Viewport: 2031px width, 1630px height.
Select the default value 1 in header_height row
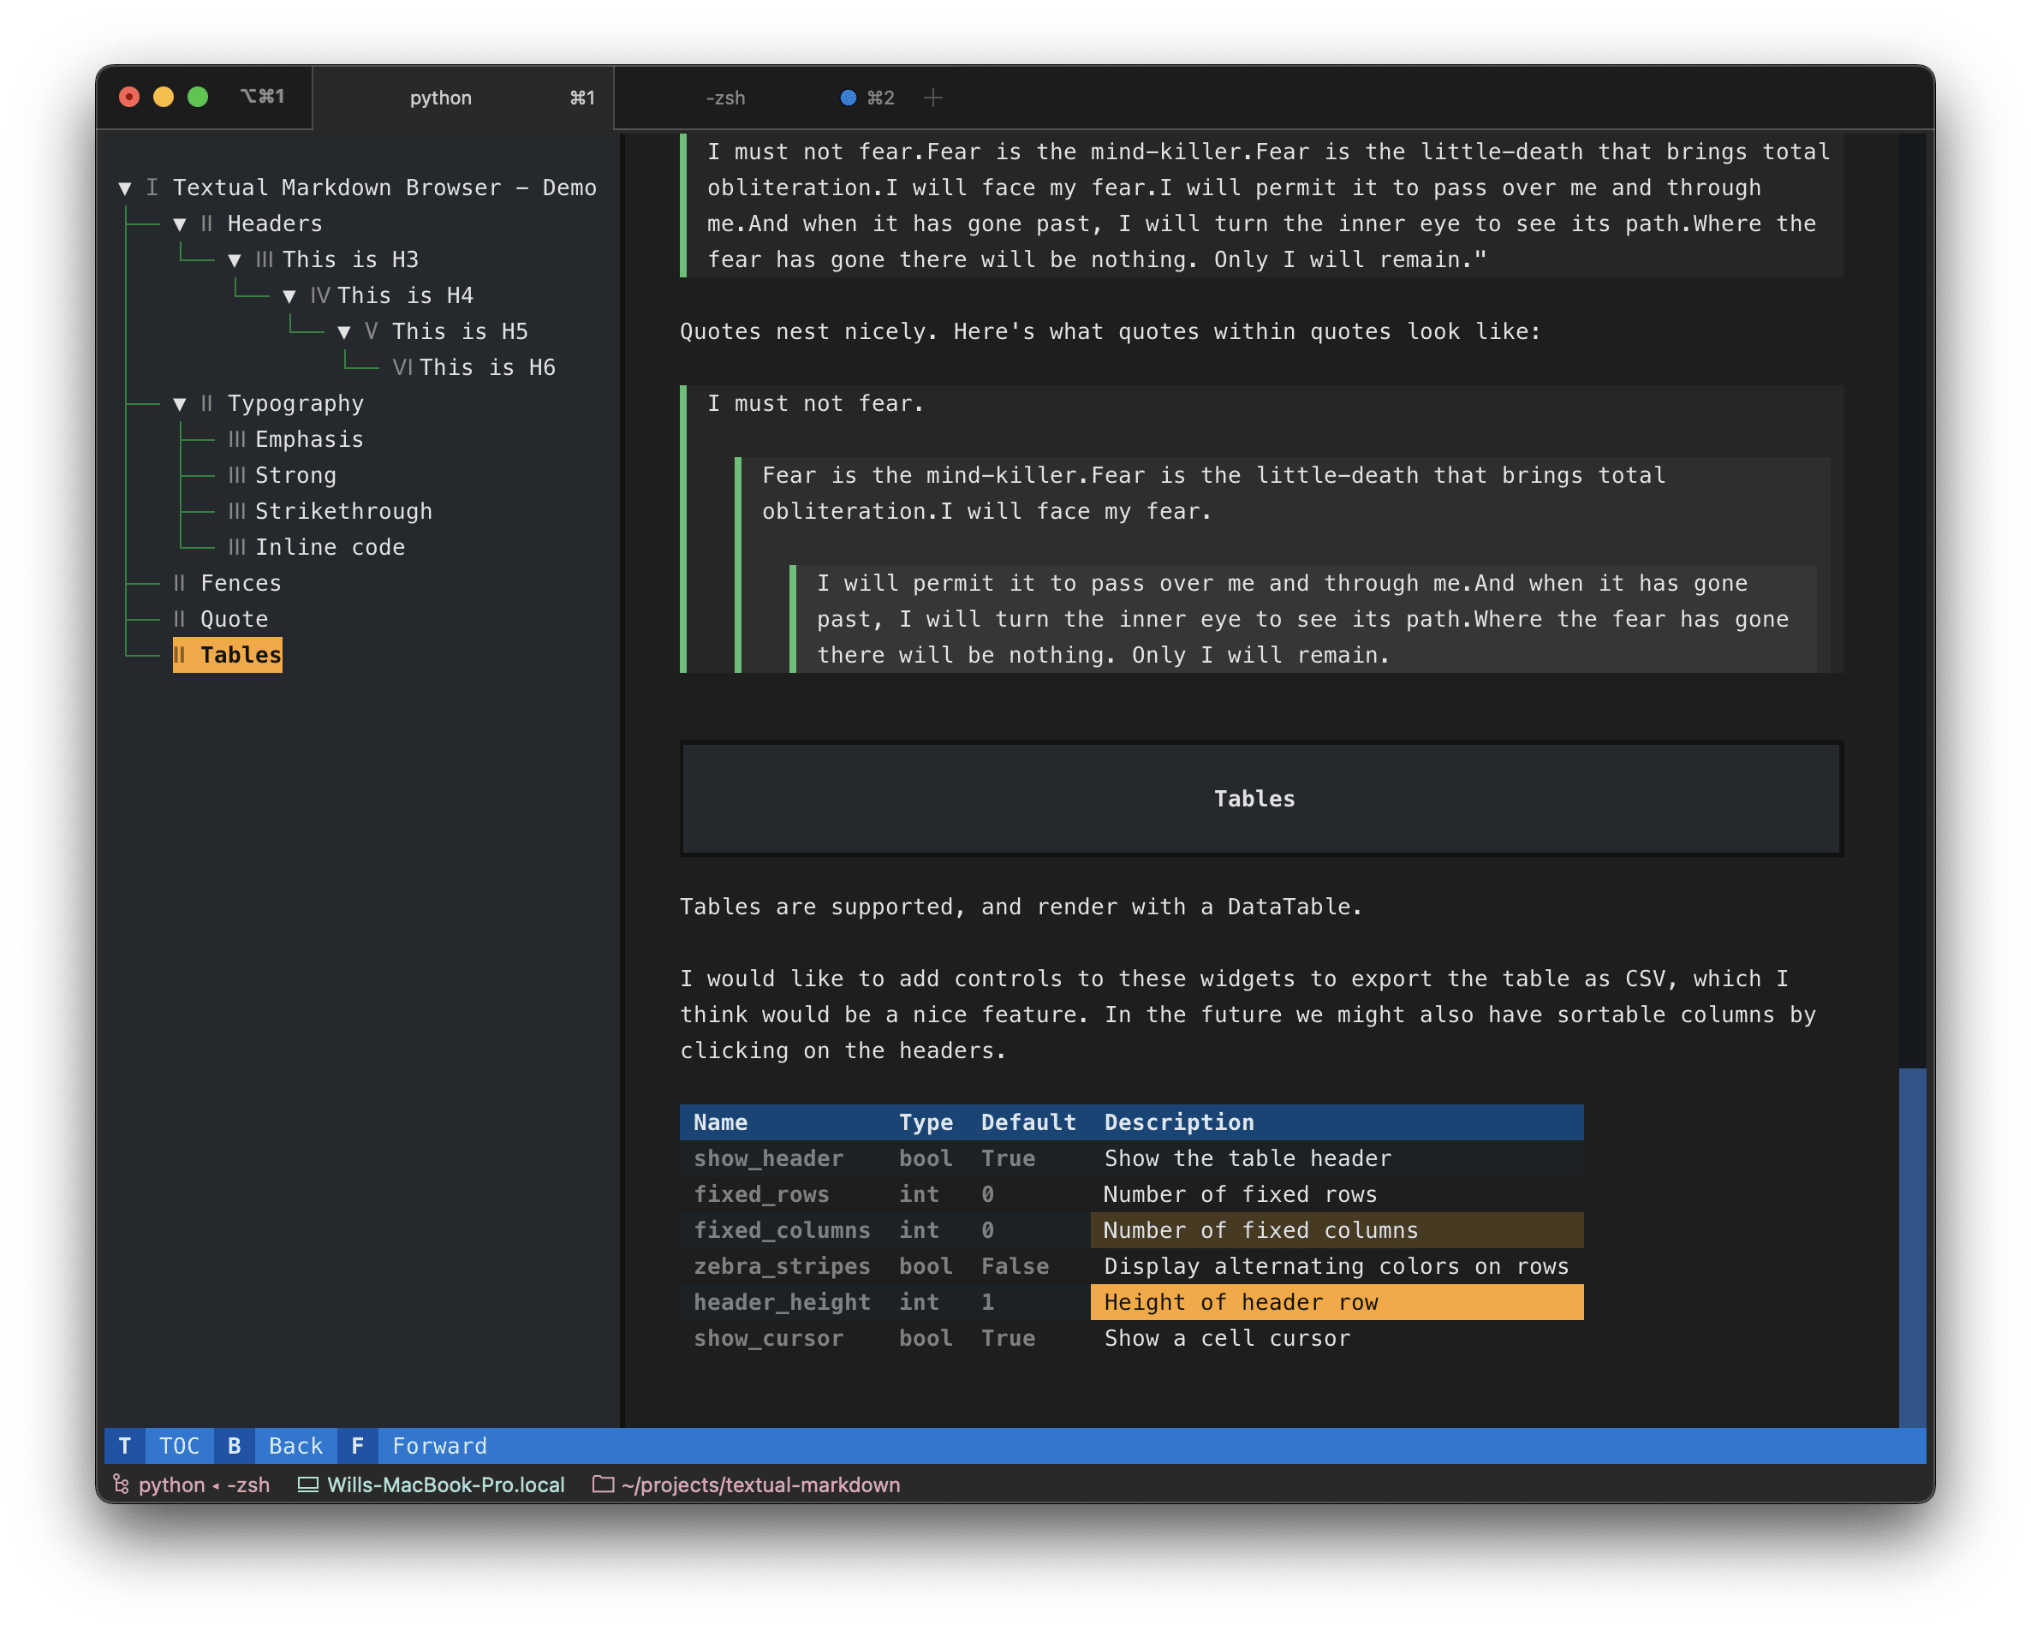(x=1028, y=1302)
